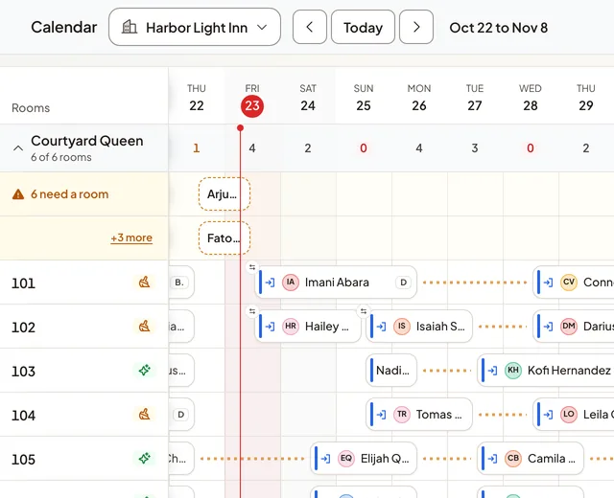Click check-in arrow icon on Elijah Q... booking

(x=325, y=458)
